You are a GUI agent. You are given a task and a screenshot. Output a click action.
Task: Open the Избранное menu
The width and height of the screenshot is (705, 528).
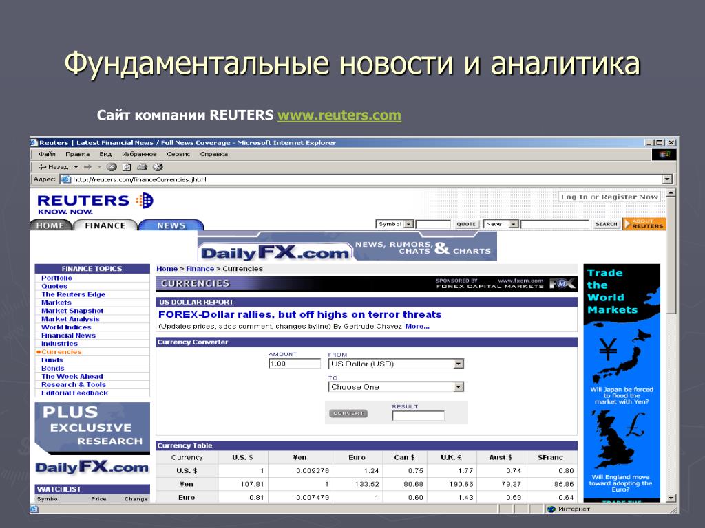pyautogui.click(x=139, y=154)
